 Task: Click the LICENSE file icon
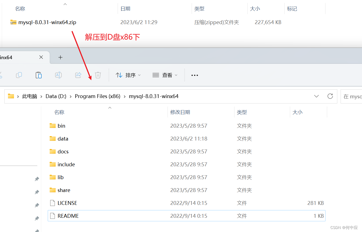click(x=53, y=203)
